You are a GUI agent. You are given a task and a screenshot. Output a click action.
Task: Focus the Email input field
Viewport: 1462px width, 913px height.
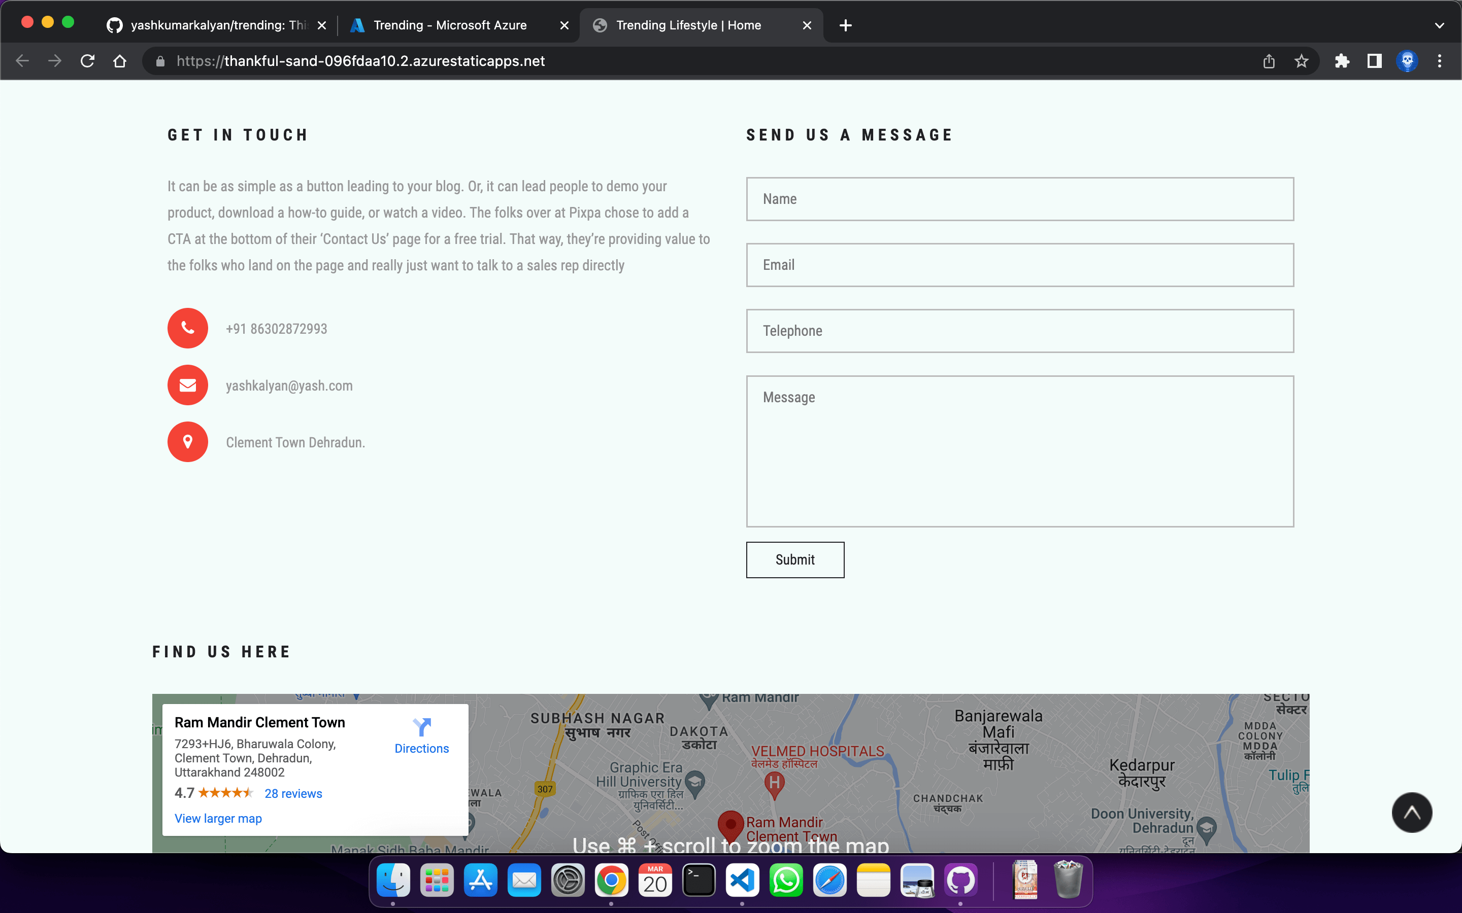(x=1020, y=265)
